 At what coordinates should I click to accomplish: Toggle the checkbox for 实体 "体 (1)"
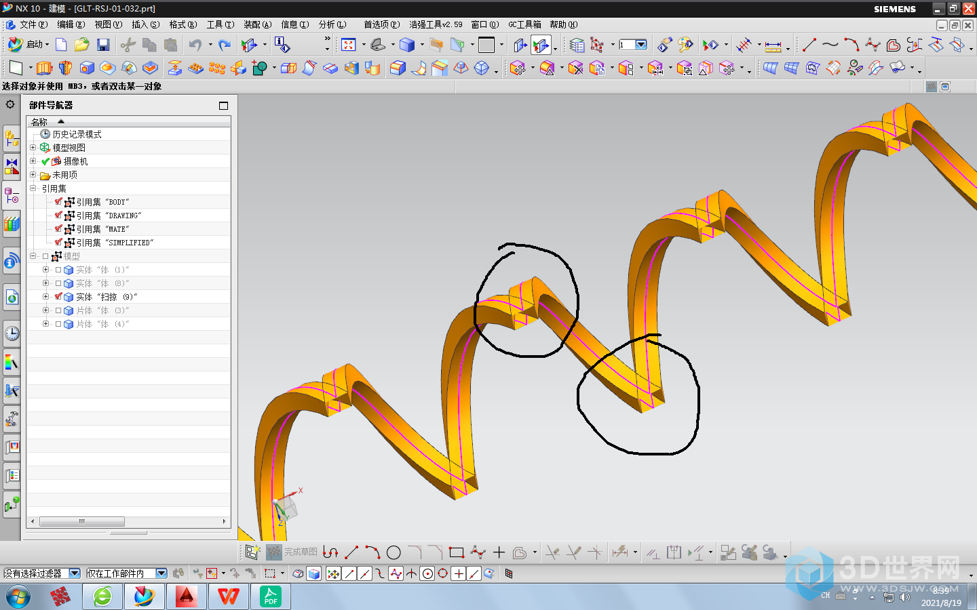58,270
